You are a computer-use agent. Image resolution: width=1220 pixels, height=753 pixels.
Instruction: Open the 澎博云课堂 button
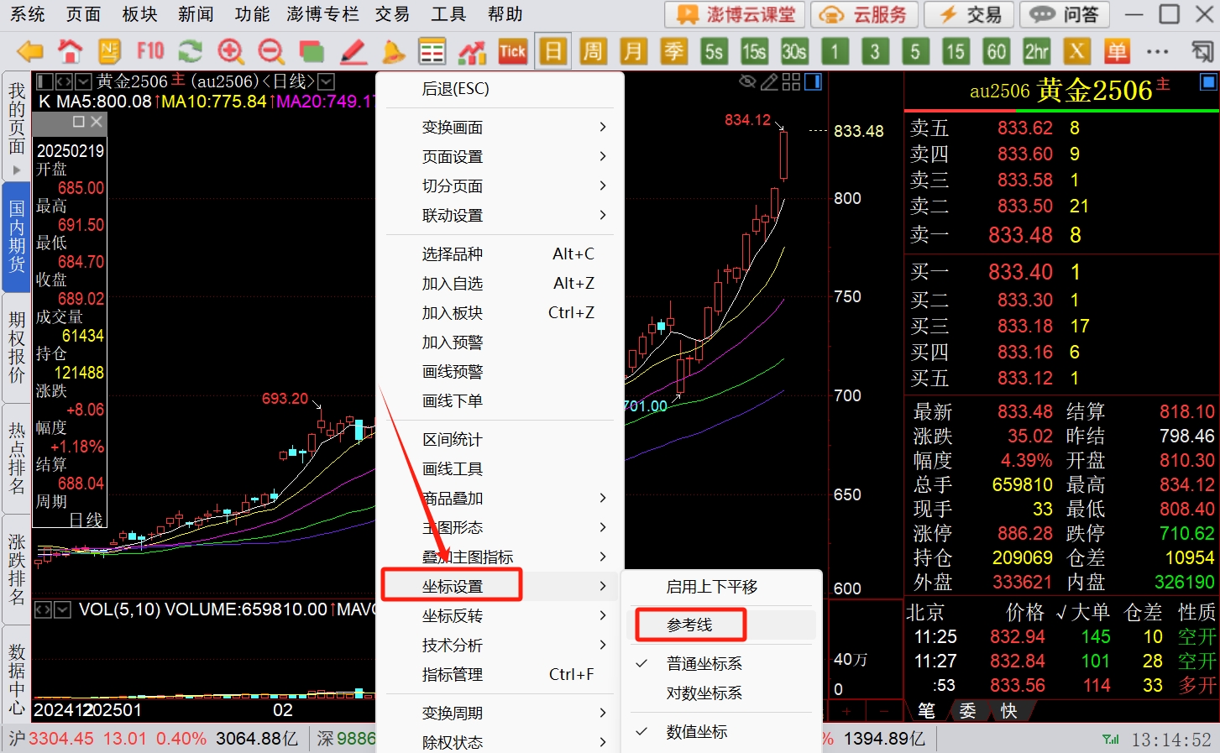(736, 14)
